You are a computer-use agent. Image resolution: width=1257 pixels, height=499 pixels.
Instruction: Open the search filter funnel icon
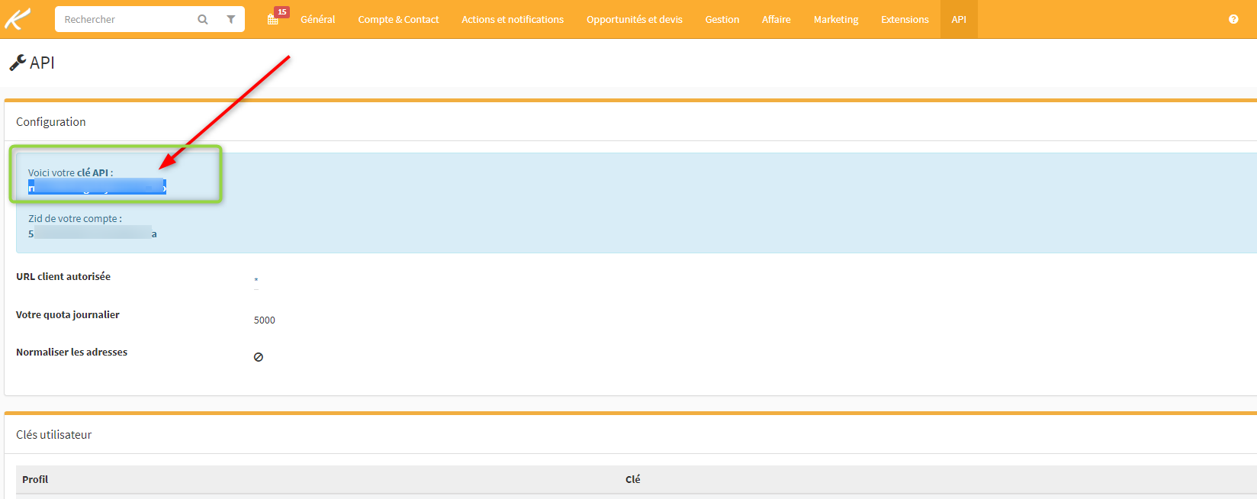(x=231, y=20)
